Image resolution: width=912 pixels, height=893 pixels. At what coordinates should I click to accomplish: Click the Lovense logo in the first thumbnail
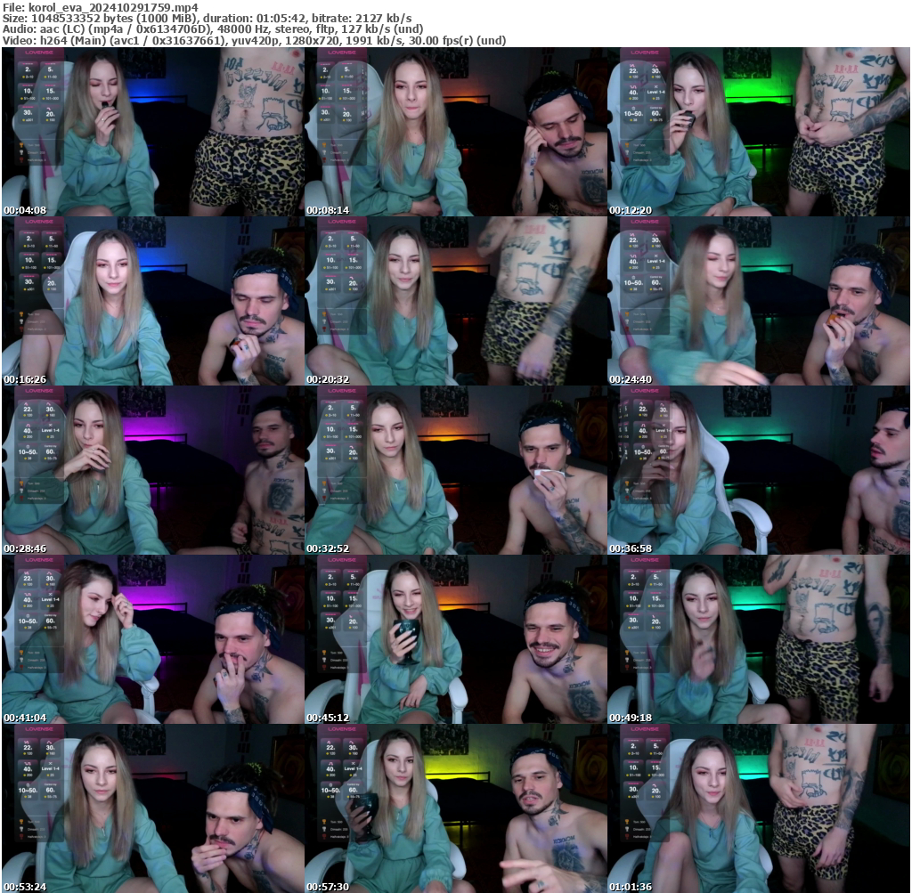(x=39, y=53)
